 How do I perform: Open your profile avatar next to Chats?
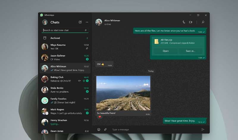pos(45,22)
